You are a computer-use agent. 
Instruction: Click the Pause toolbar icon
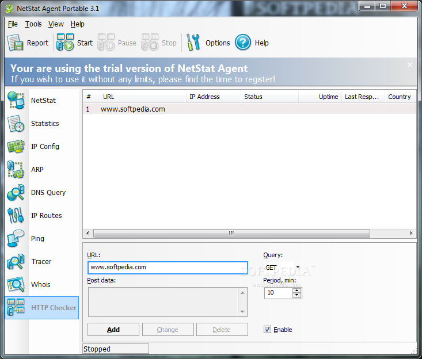pyautogui.click(x=106, y=42)
